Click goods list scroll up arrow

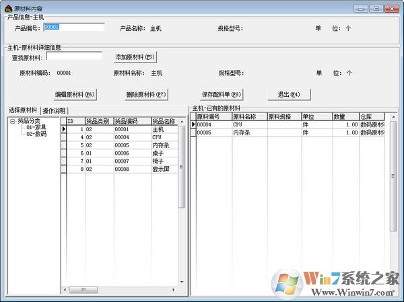tap(182, 121)
